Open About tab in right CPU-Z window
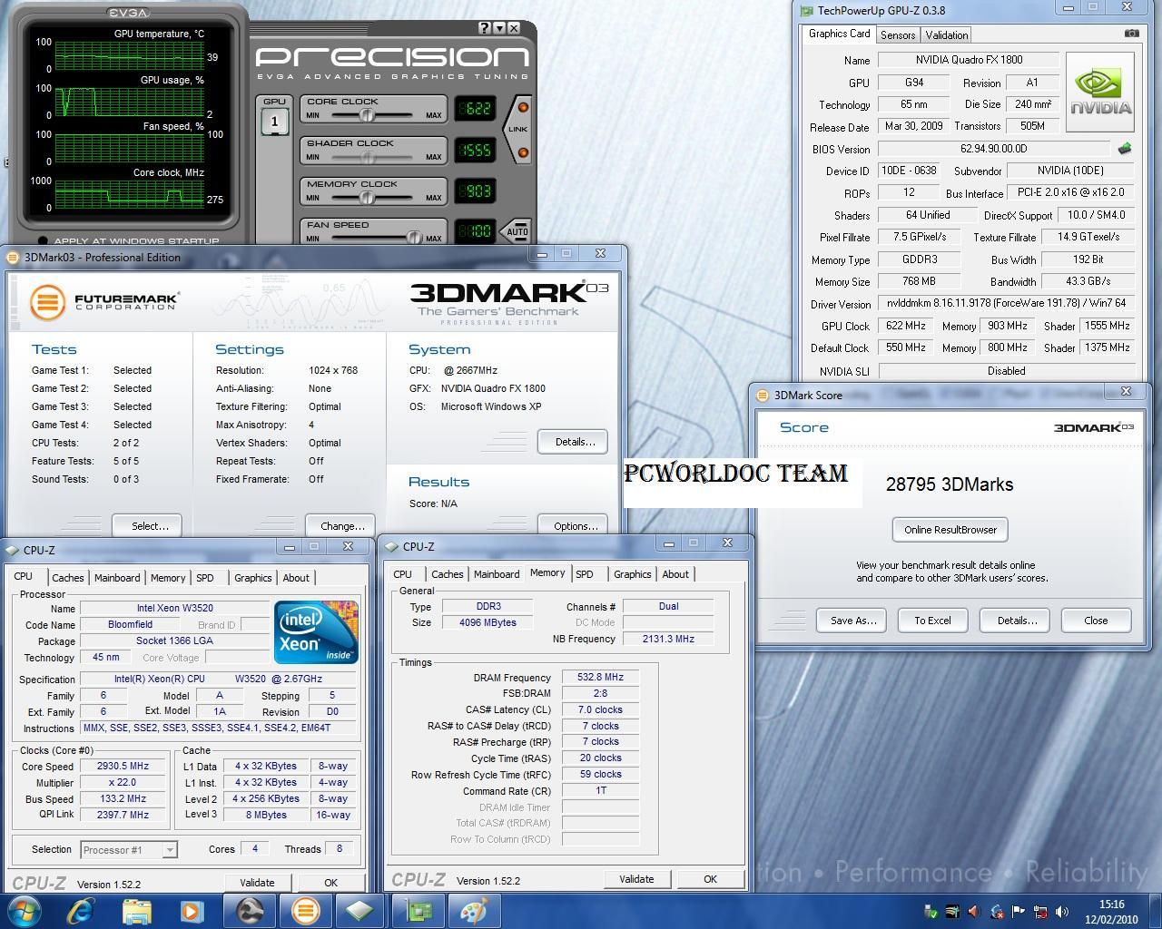 [675, 574]
